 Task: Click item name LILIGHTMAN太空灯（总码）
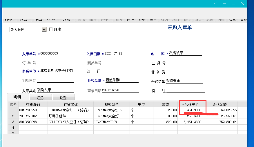pos(71,122)
